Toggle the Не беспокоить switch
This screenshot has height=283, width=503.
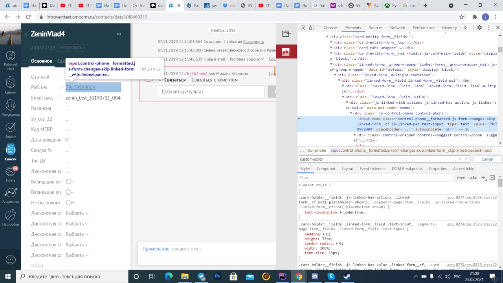coord(70,203)
